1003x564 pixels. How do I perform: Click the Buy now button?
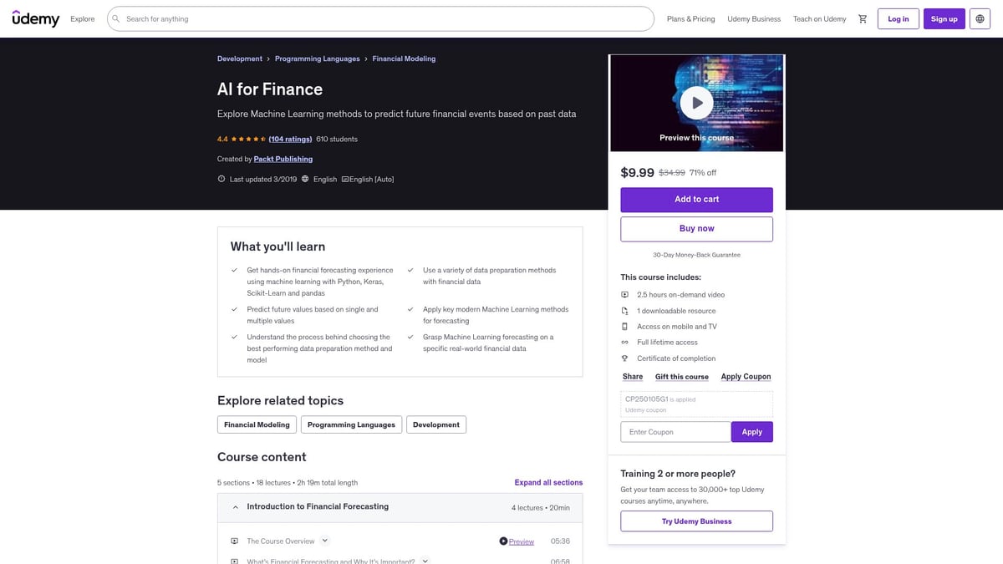(696, 229)
